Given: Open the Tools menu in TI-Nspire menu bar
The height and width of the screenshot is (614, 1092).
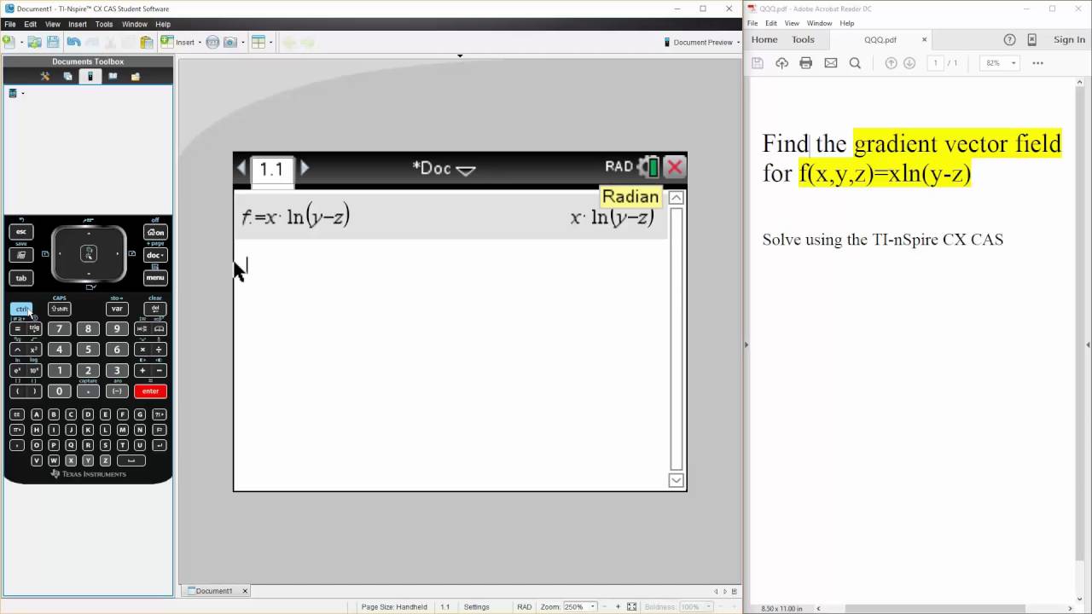Looking at the screenshot, I should (104, 24).
